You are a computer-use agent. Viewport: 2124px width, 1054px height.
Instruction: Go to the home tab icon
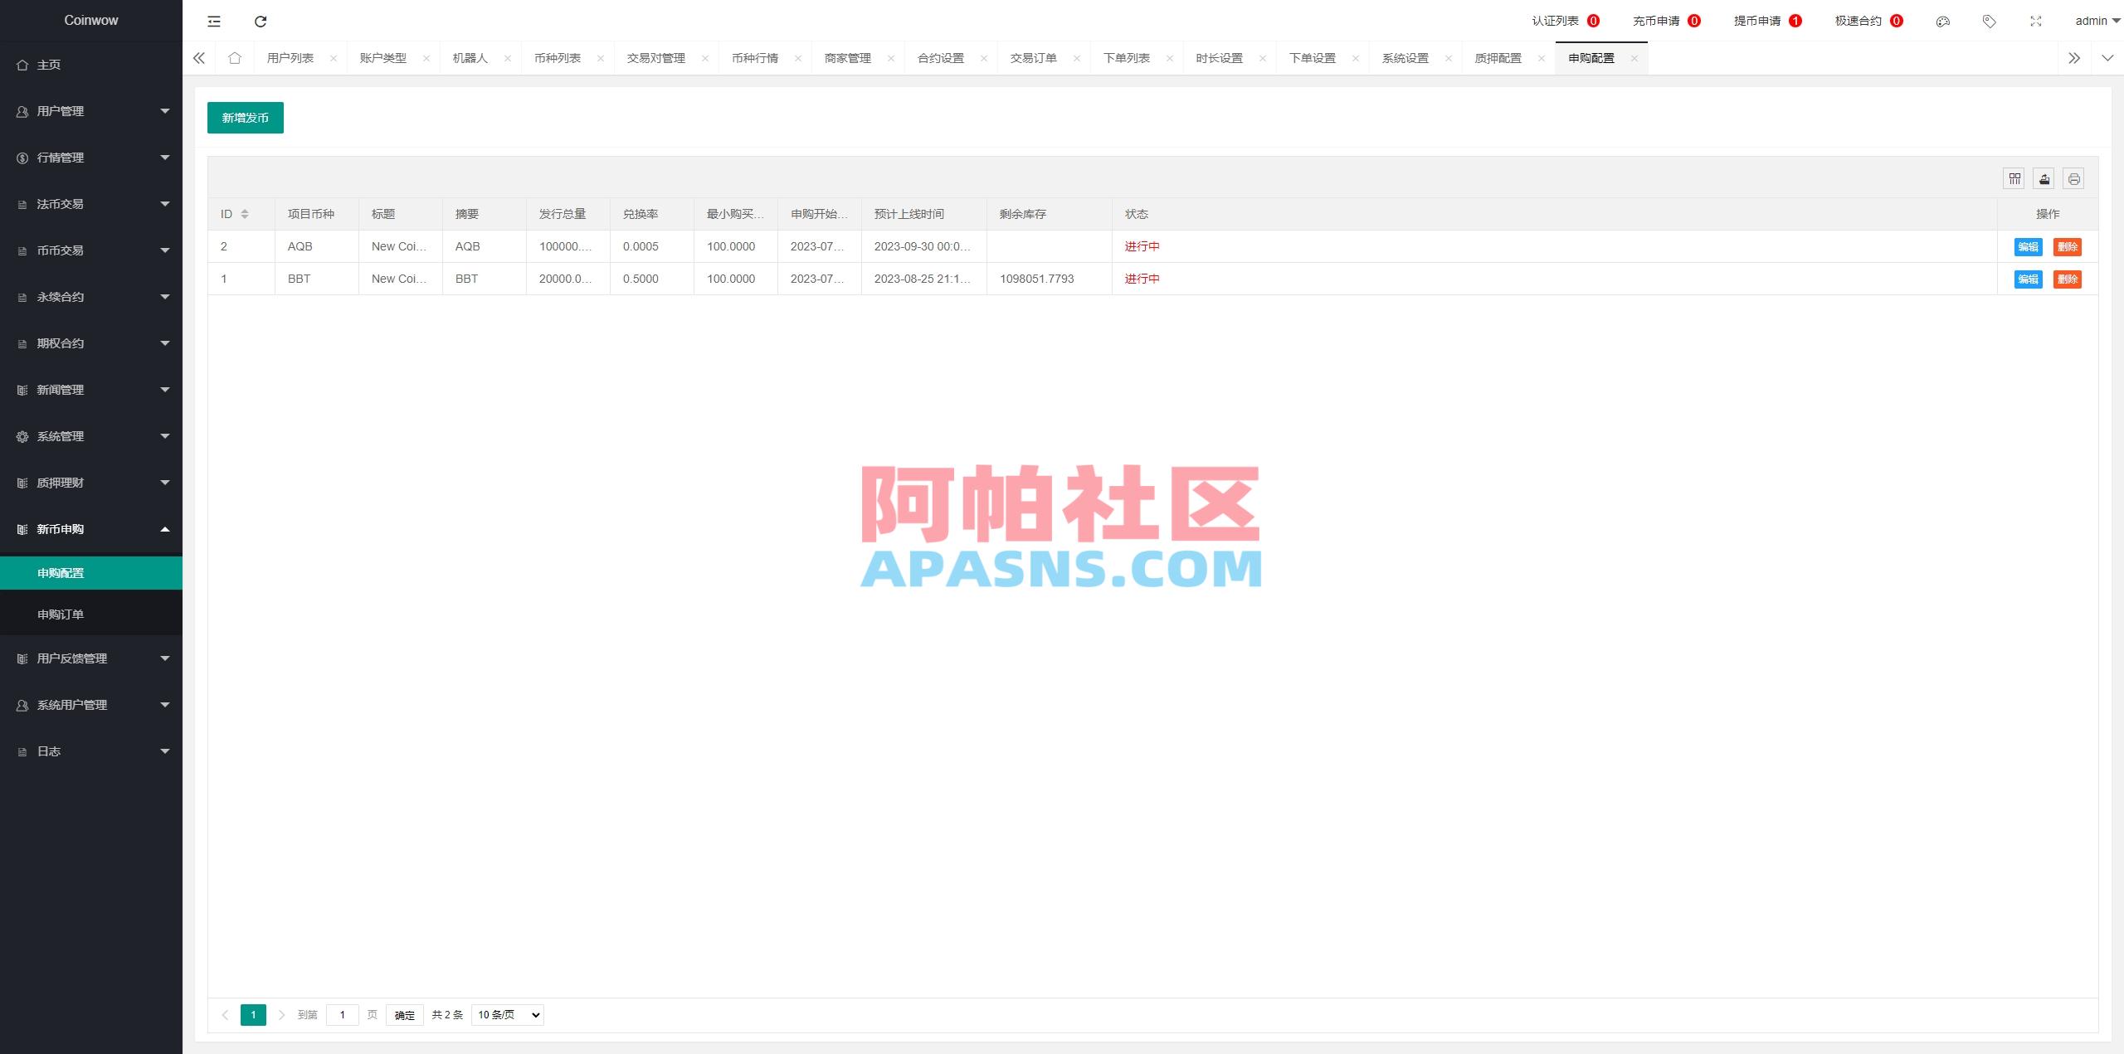click(x=235, y=58)
